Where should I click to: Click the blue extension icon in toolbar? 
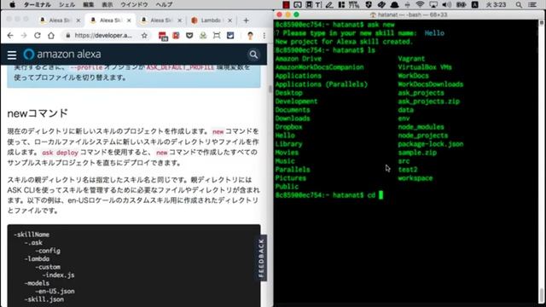click(230, 36)
